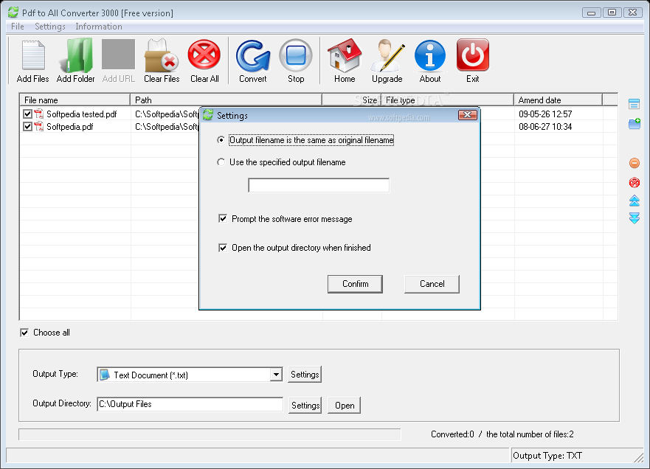Click the Clear All red icon

coord(204,55)
